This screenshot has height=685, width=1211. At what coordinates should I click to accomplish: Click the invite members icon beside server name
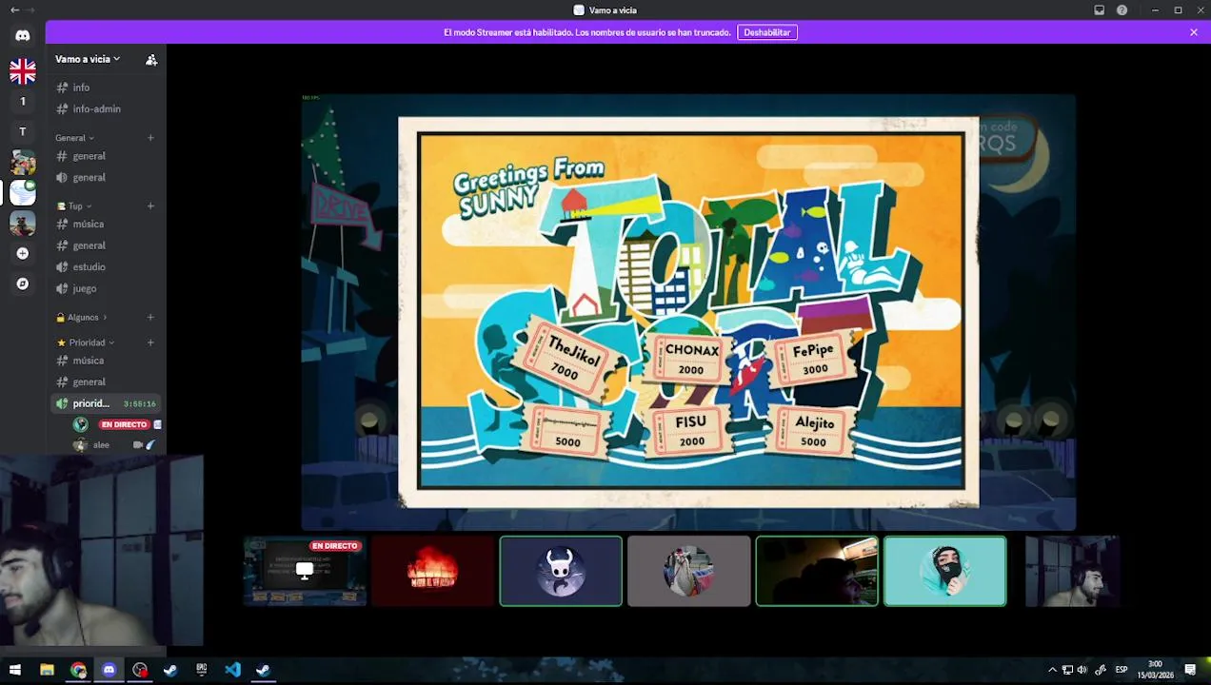tap(151, 59)
